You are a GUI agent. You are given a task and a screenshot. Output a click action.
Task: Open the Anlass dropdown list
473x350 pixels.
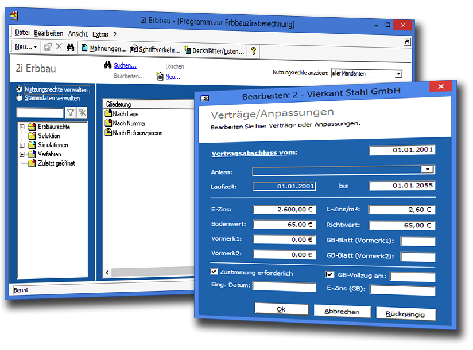(427, 170)
